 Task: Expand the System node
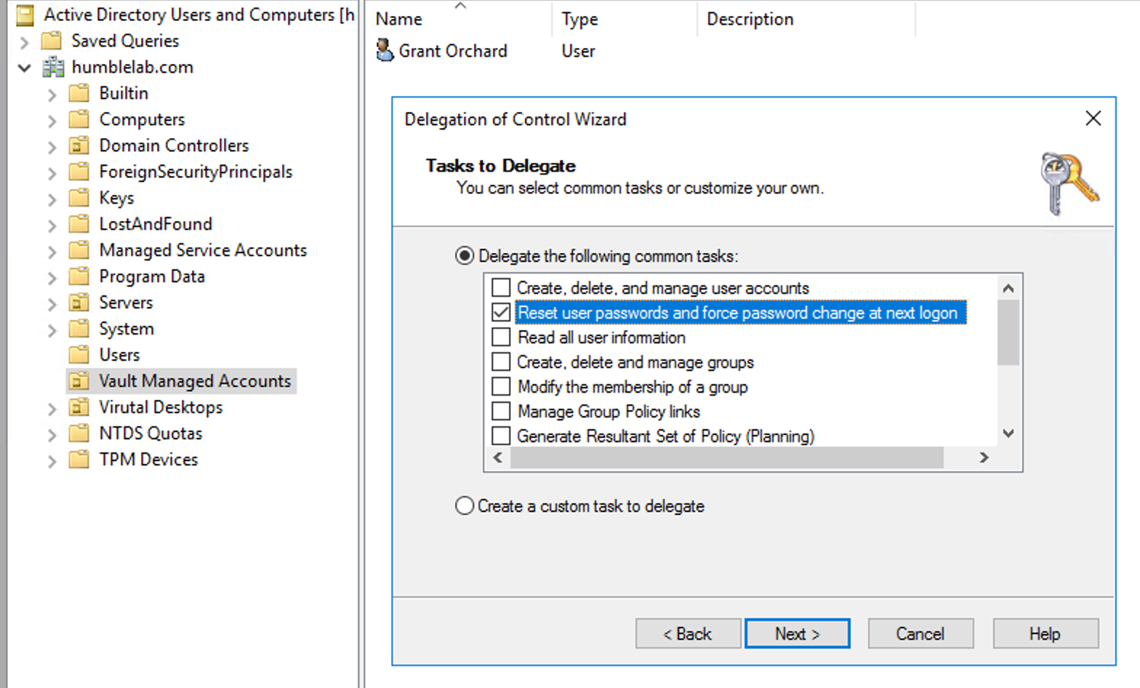[x=52, y=330]
